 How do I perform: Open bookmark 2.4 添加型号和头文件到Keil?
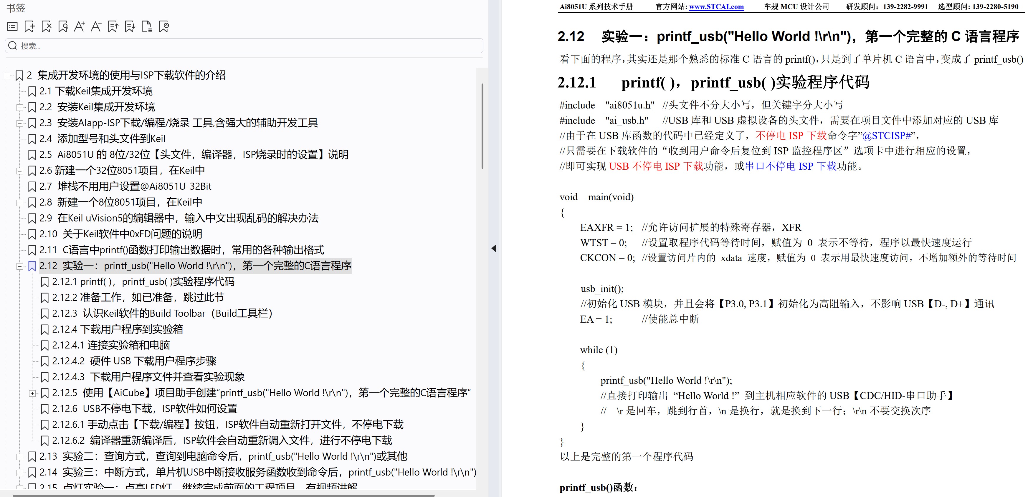tap(102, 139)
